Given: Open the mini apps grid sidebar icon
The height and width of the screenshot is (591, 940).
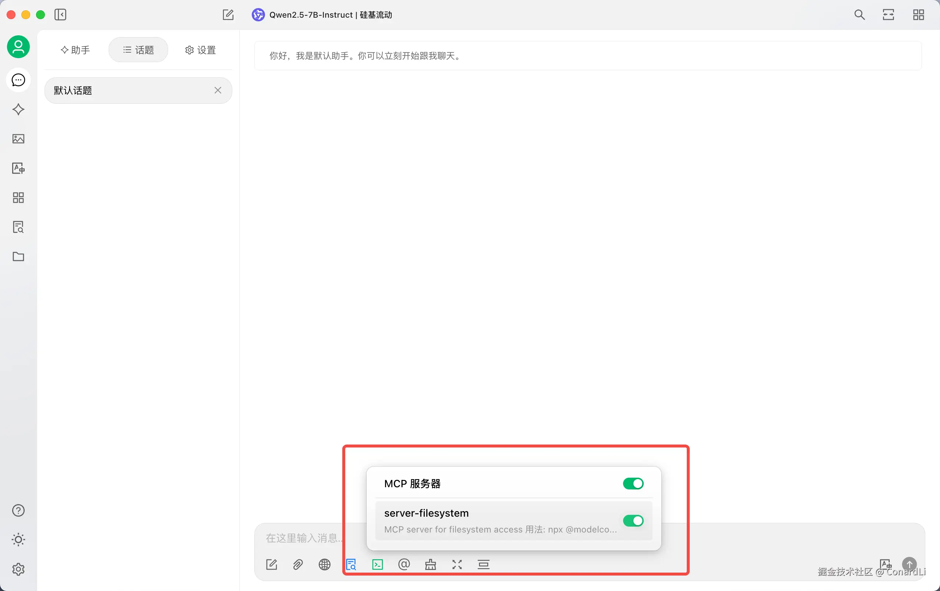Looking at the screenshot, I should (x=18, y=198).
